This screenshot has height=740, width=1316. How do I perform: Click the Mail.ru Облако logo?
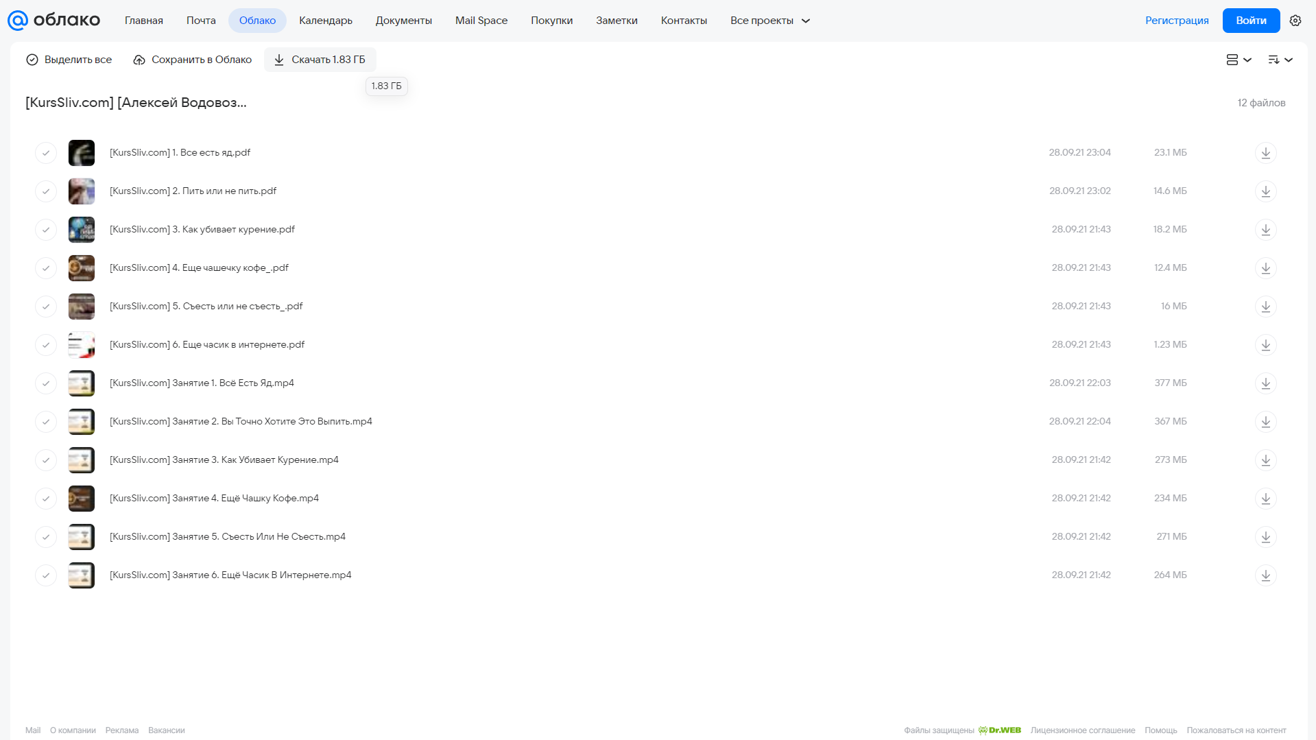[x=54, y=21]
